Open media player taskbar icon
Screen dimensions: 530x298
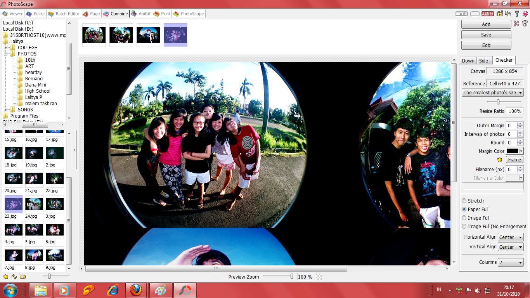click(64, 290)
